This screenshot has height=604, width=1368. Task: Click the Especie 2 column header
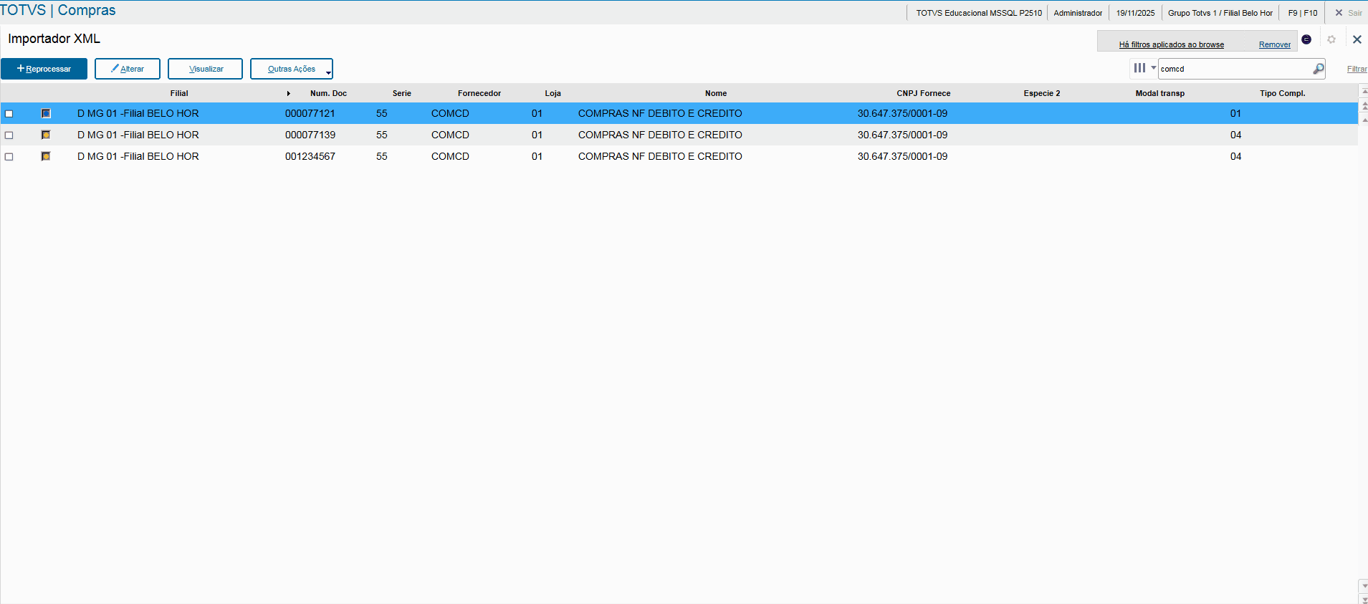coord(1042,93)
